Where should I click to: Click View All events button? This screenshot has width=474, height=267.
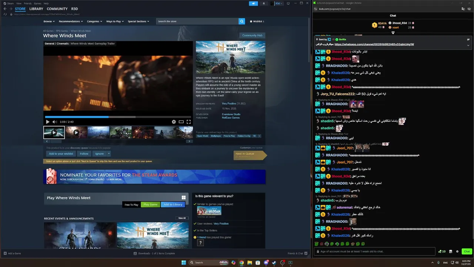182,218
